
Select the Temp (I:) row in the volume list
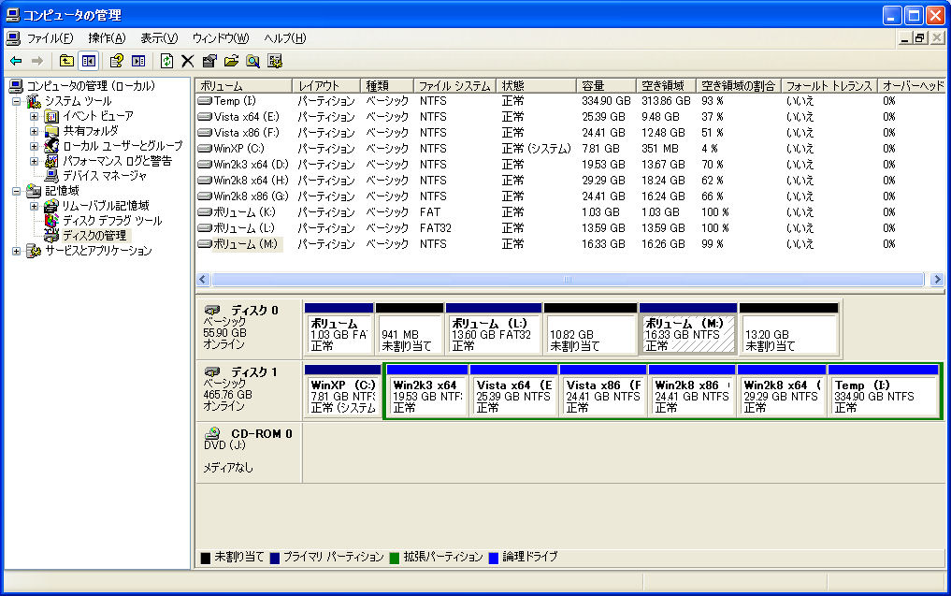pyautogui.click(x=570, y=101)
